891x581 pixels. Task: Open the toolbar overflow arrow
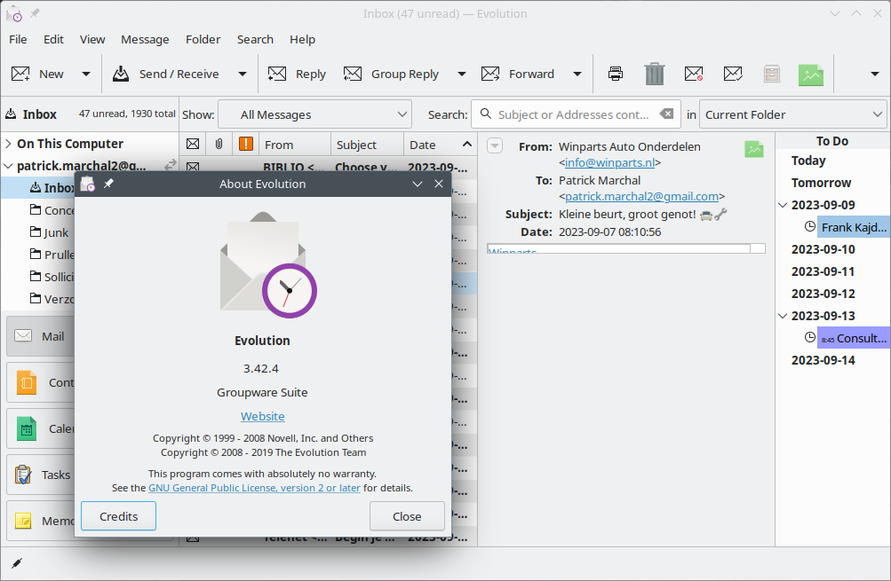click(x=875, y=74)
